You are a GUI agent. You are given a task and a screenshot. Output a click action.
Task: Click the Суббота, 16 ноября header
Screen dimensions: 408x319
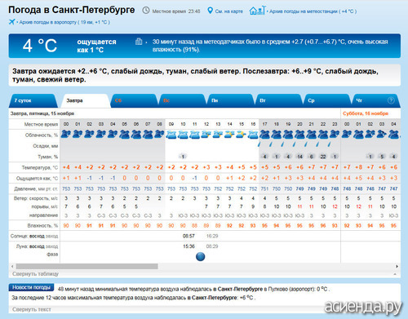(366, 113)
